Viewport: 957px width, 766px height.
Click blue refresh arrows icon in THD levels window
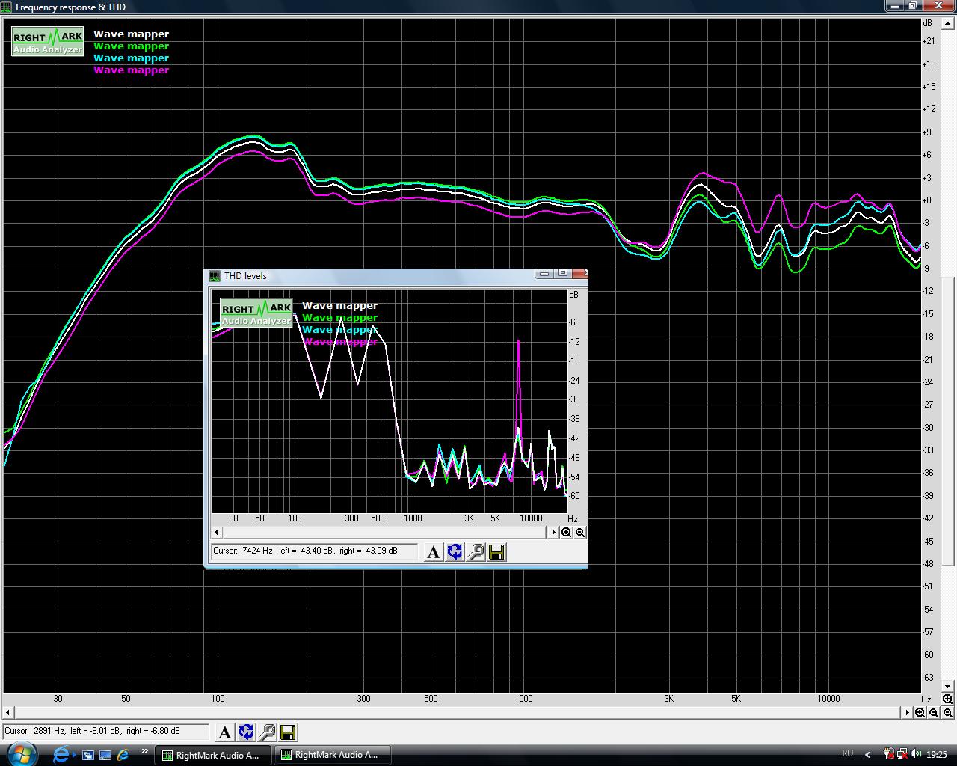click(455, 552)
